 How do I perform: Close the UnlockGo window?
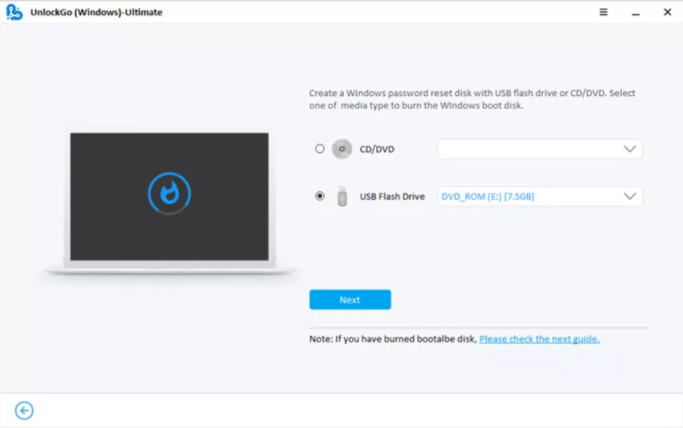[x=667, y=12]
